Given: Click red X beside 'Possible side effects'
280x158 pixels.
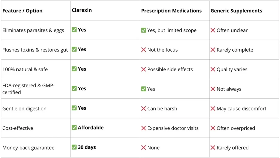Looking at the screenshot, I should (x=143, y=69).
